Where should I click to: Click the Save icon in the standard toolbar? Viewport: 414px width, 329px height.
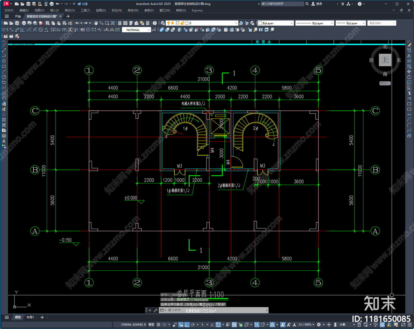click(17, 23)
